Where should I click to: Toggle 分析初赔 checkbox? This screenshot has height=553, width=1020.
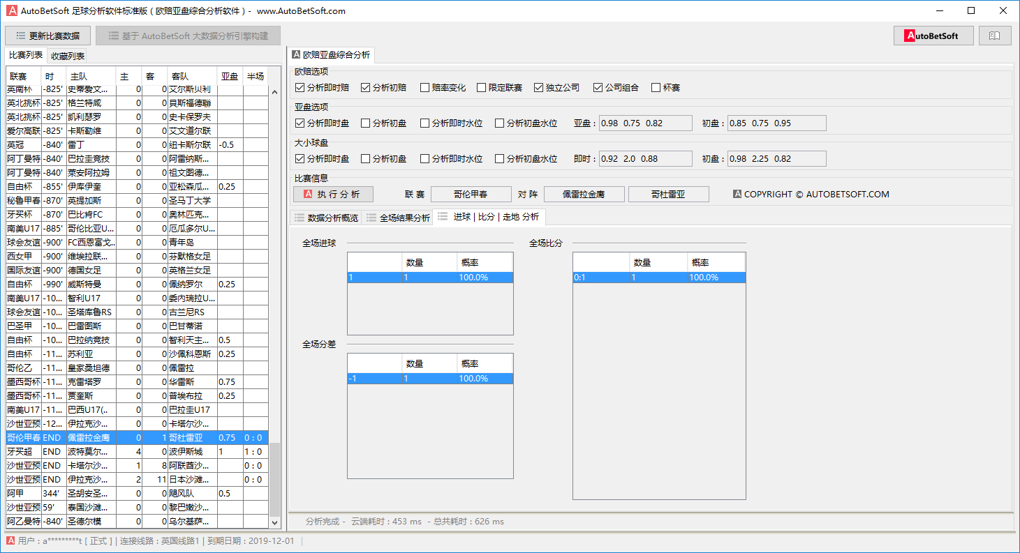(384, 88)
